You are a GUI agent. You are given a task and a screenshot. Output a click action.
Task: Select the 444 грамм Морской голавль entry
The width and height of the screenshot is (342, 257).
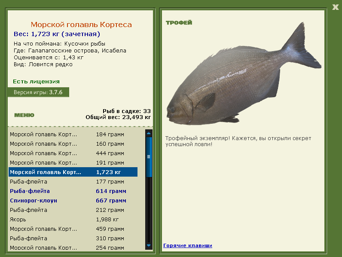(x=73, y=153)
